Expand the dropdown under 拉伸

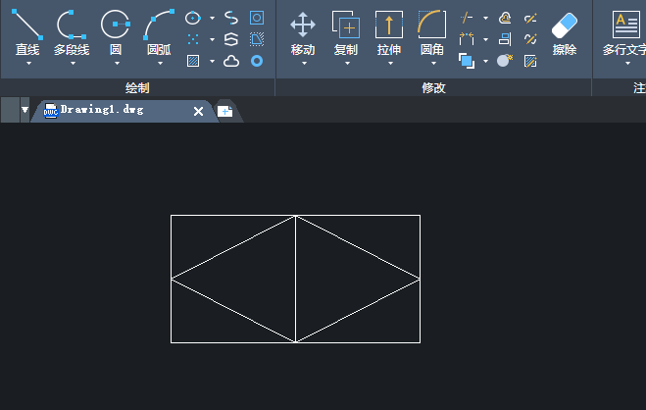(x=390, y=63)
